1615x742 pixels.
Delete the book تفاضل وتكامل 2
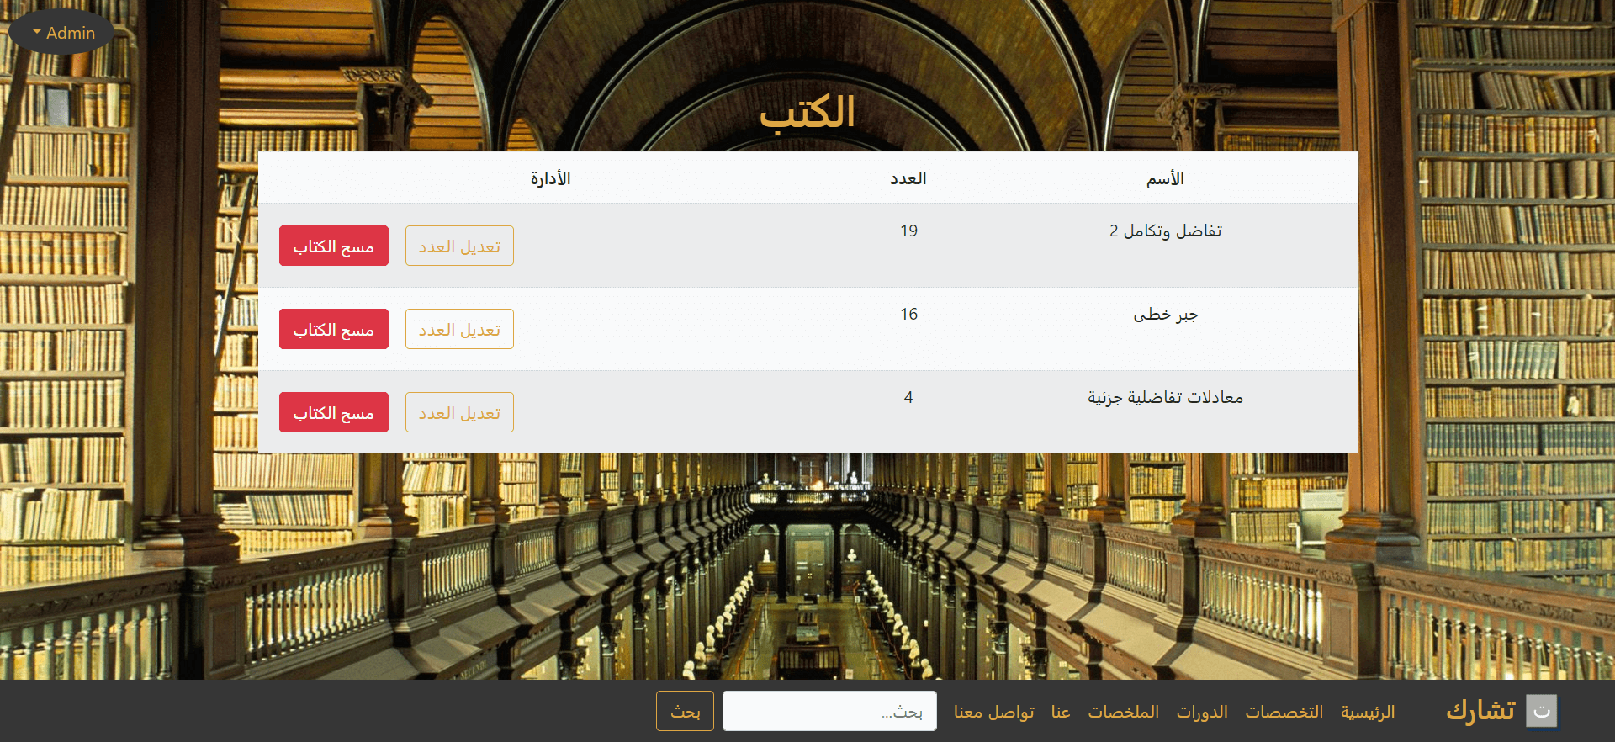334,246
